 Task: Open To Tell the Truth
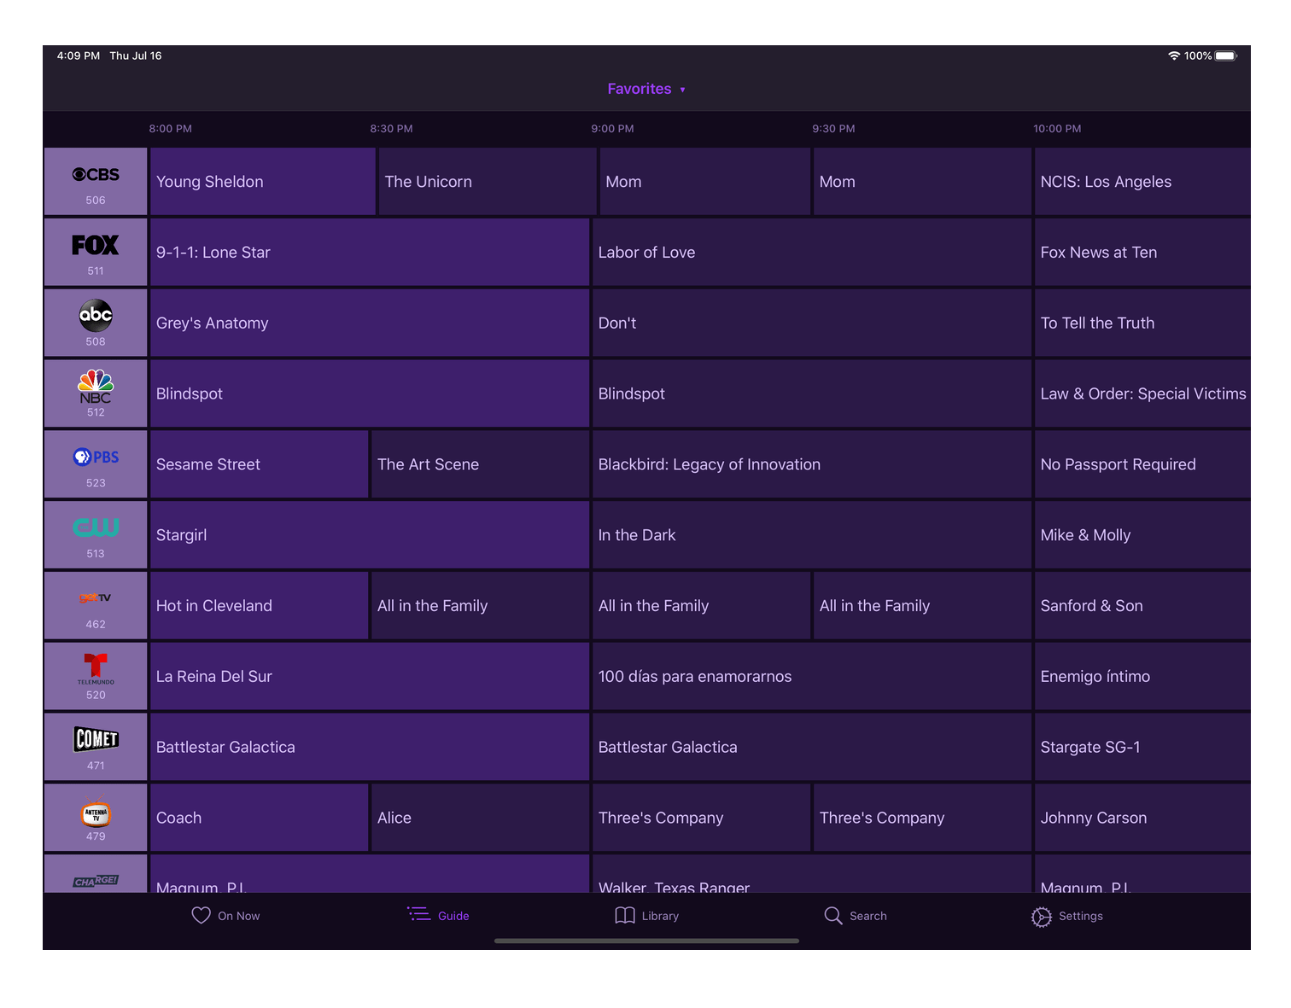tap(1142, 323)
